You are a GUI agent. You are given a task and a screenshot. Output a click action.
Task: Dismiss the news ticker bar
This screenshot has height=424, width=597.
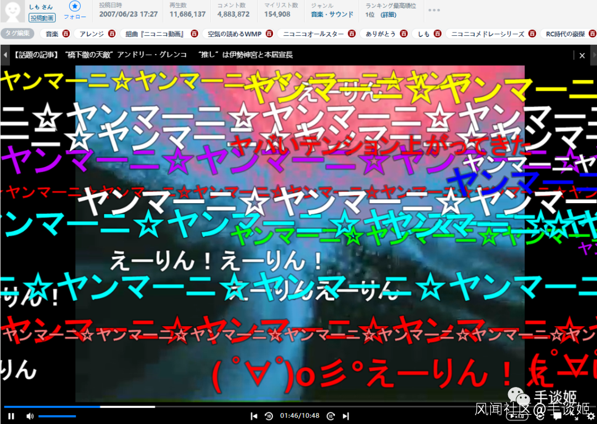click(582, 55)
